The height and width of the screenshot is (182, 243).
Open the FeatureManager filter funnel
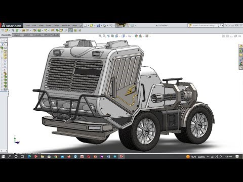pos(3,44)
